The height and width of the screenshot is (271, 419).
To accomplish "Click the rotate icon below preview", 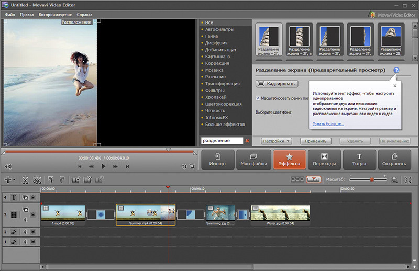I will pyautogui.click(x=184, y=166).
